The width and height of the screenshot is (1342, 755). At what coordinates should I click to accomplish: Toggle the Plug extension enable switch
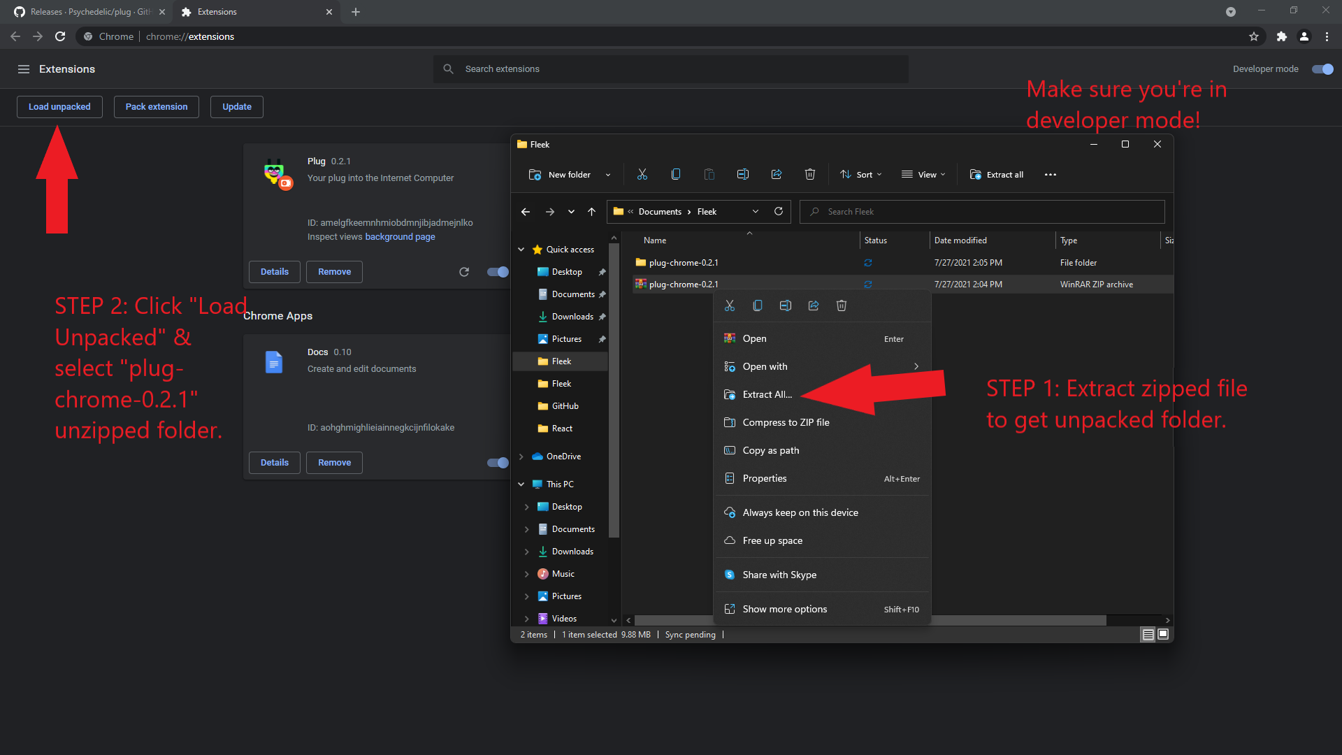tap(498, 272)
